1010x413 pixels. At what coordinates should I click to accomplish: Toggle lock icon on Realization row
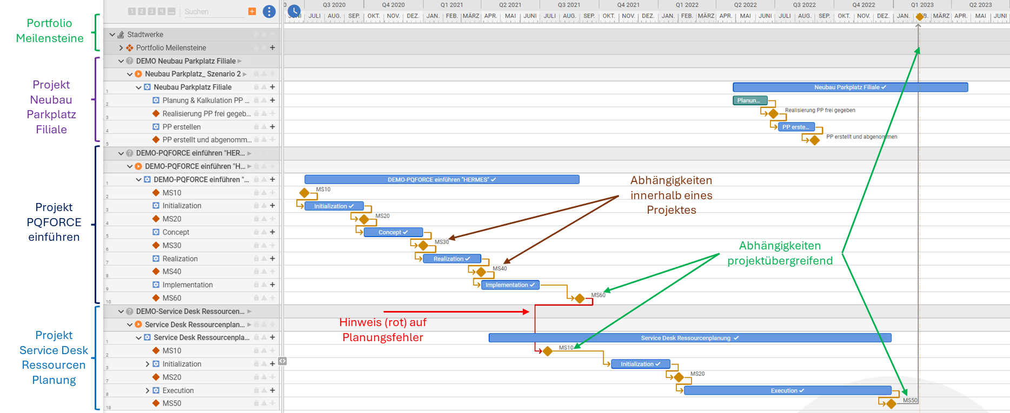256,259
